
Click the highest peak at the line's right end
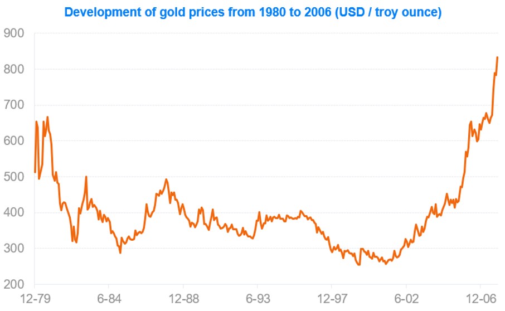pyautogui.click(x=497, y=57)
